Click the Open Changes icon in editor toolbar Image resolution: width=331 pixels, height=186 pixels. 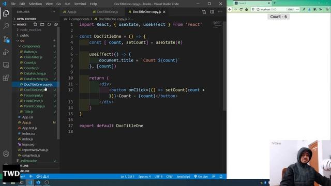coord(204,12)
